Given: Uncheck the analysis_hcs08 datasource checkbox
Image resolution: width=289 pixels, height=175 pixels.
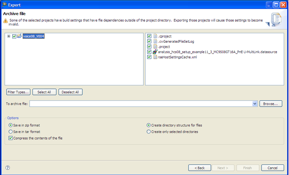Looking at the screenshot, I should tap(149, 52).
